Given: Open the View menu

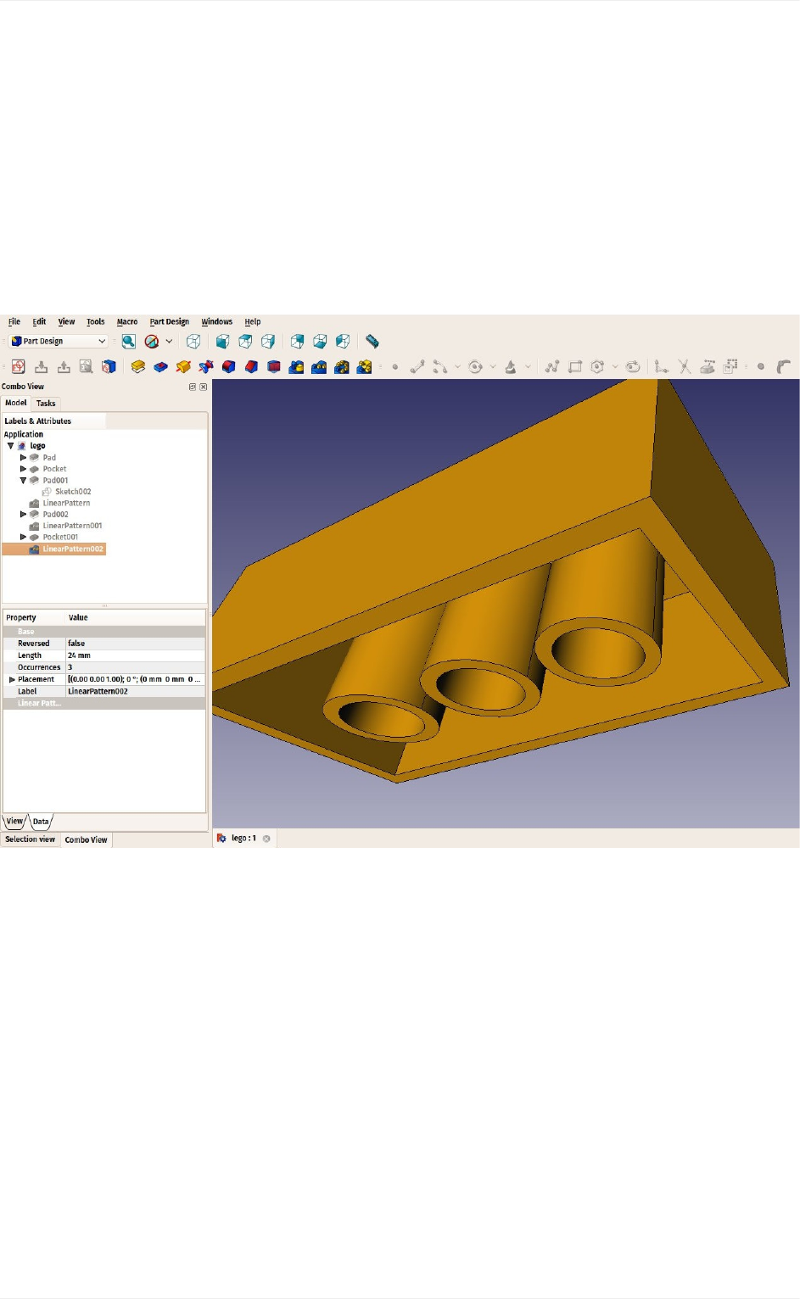Looking at the screenshot, I should pyautogui.click(x=66, y=322).
